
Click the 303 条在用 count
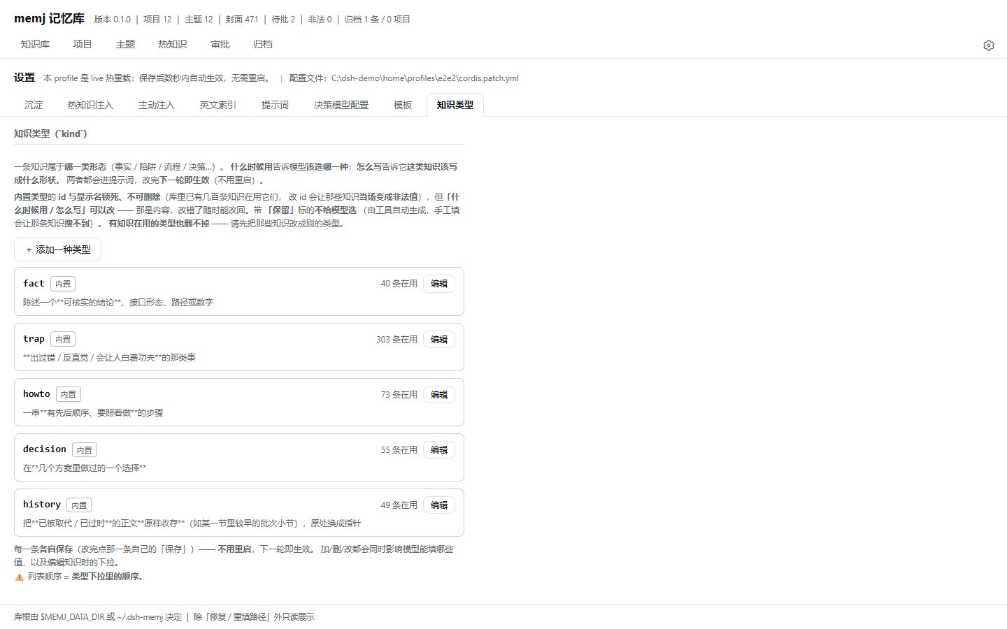pos(397,339)
